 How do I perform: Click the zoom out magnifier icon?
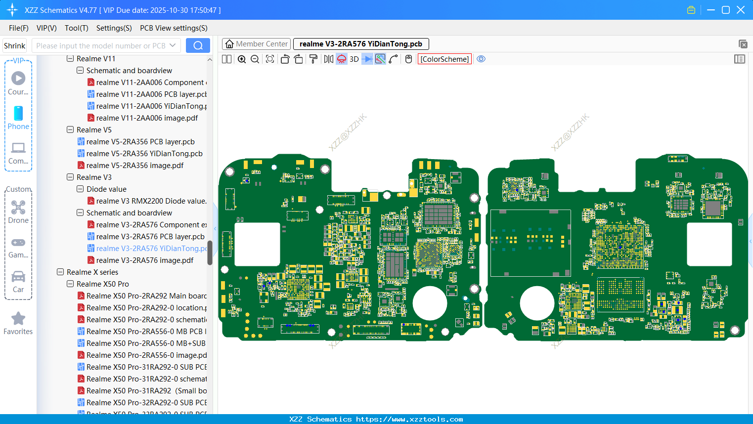(x=255, y=59)
